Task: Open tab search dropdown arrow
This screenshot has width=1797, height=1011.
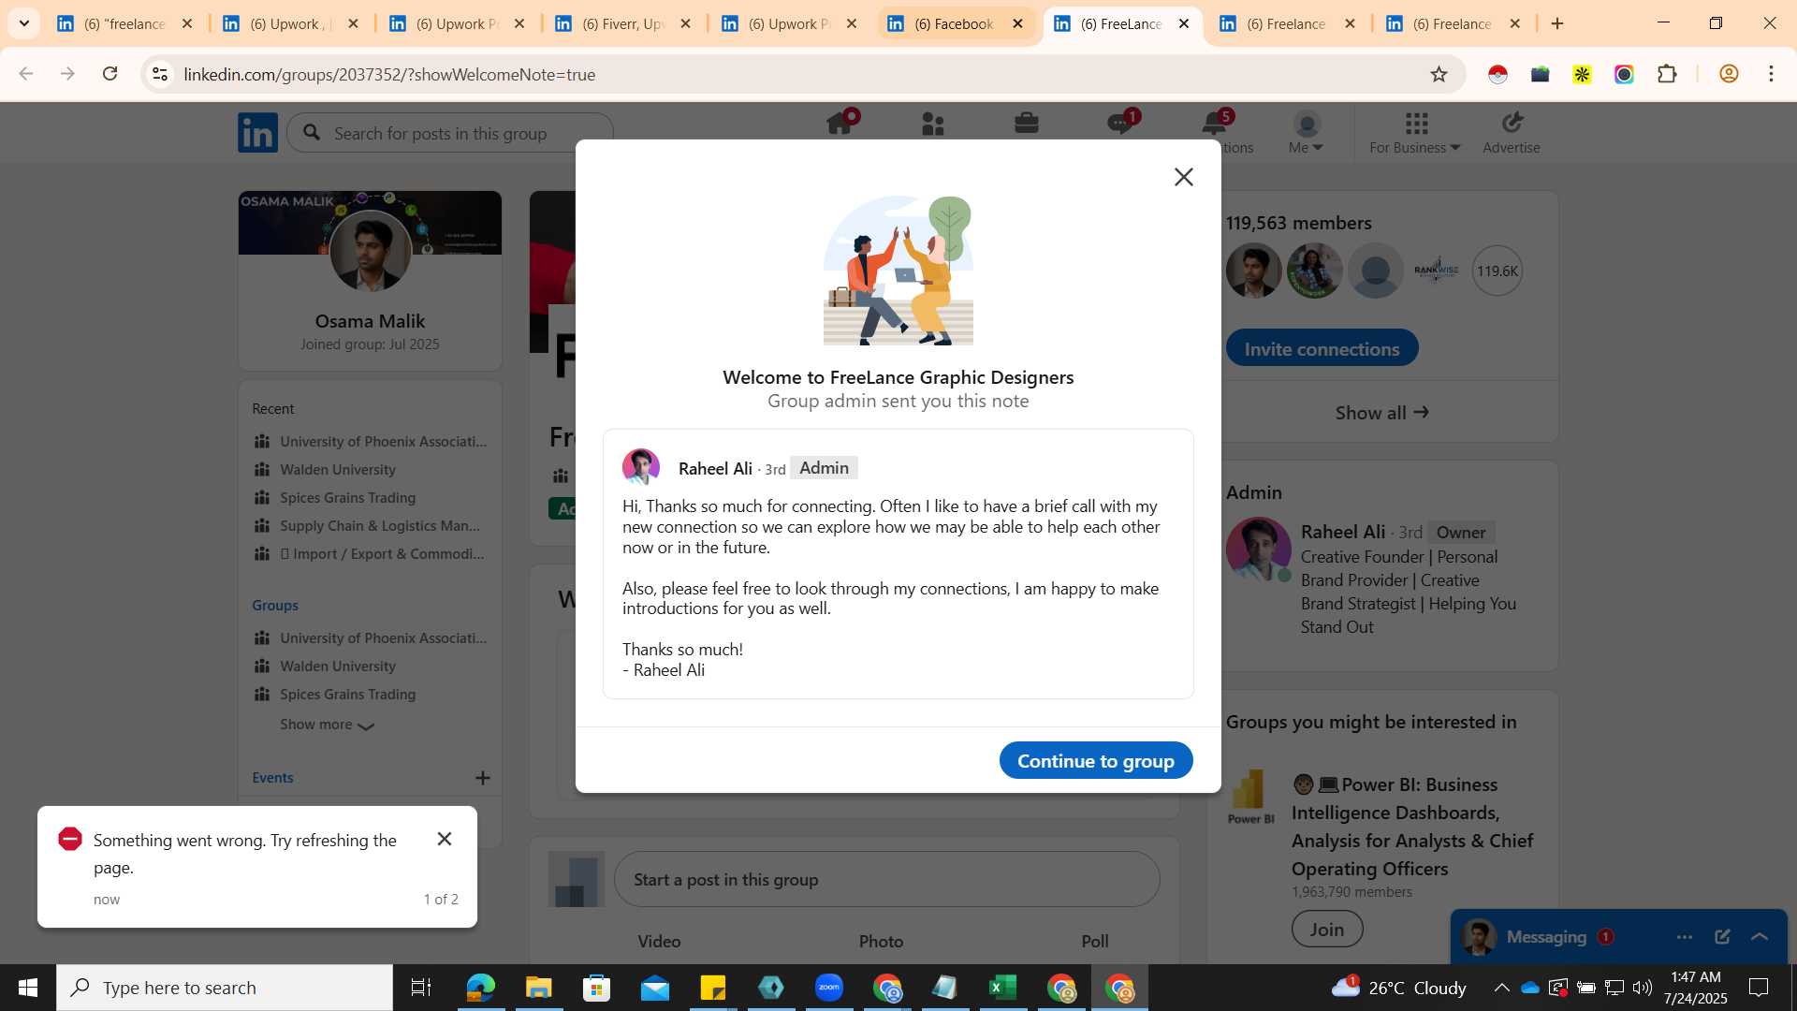Action: (x=24, y=23)
